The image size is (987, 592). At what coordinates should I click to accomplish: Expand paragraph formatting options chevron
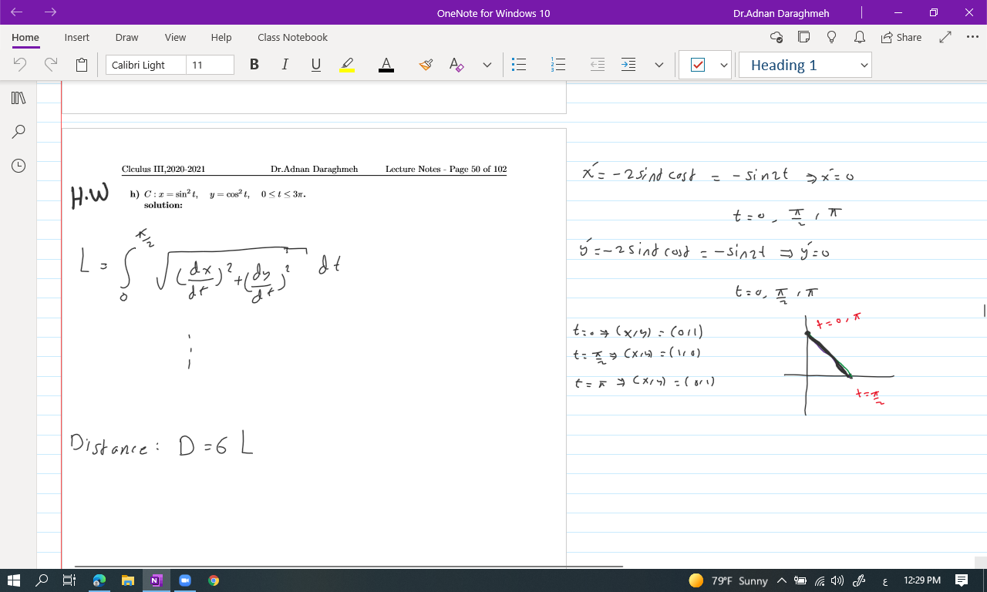tap(659, 66)
